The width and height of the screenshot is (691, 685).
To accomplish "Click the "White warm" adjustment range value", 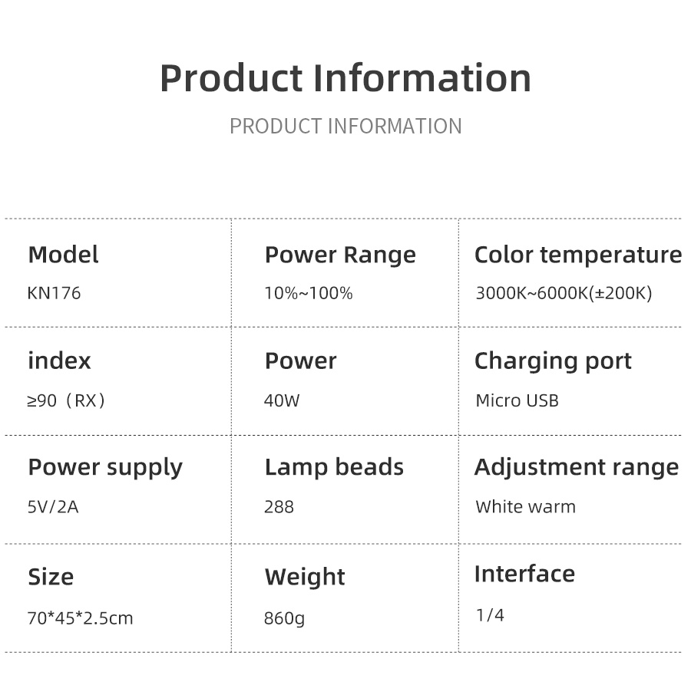I will click(x=525, y=507).
